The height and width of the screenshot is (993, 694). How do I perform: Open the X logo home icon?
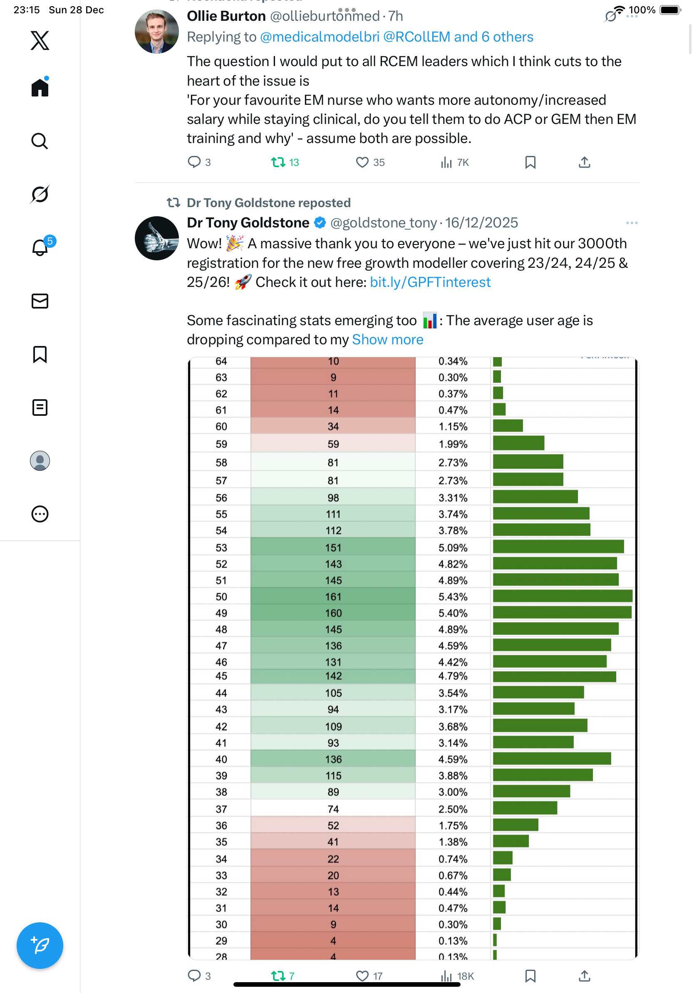pos(40,40)
